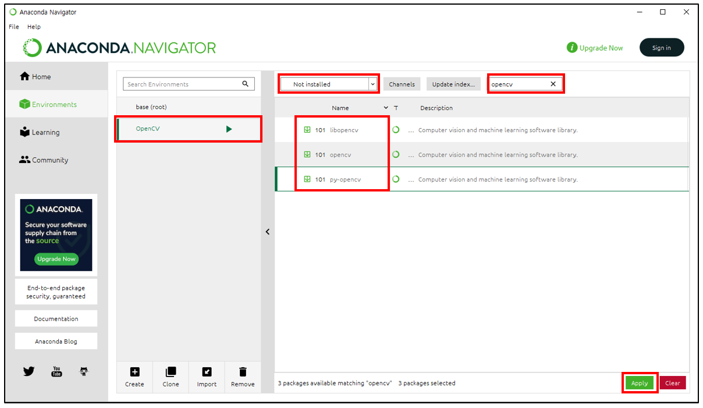Focus the opencv package search field
The width and height of the screenshot is (703, 408).
(x=525, y=84)
